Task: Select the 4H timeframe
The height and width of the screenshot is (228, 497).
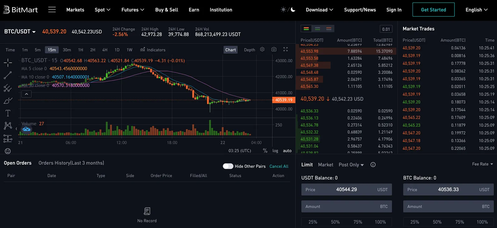Action: click(105, 50)
